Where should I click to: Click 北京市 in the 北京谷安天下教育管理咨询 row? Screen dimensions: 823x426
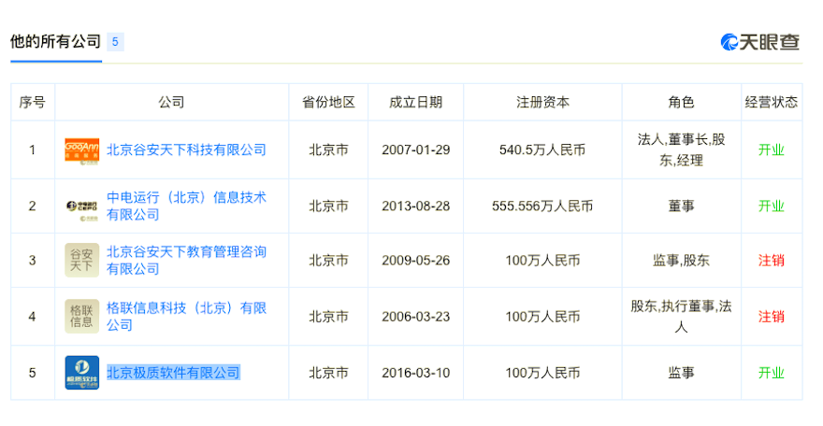pos(328,261)
